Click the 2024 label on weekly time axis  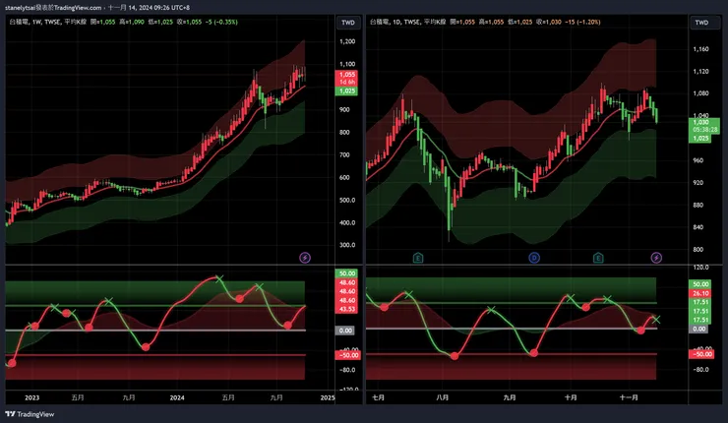coord(177,398)
